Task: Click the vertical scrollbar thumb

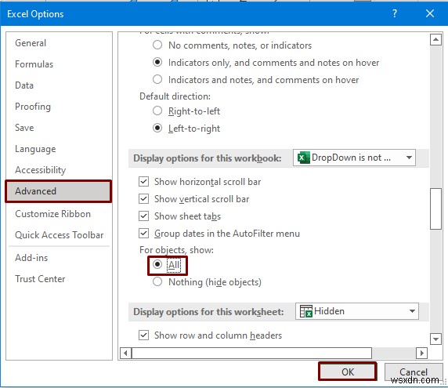Action: (435, 209)
